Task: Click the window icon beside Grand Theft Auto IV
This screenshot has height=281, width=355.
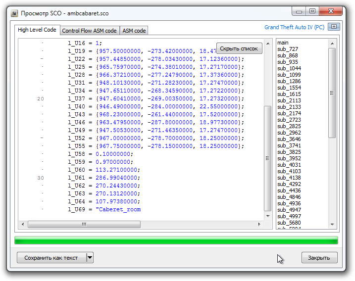Action: point(334,27)
